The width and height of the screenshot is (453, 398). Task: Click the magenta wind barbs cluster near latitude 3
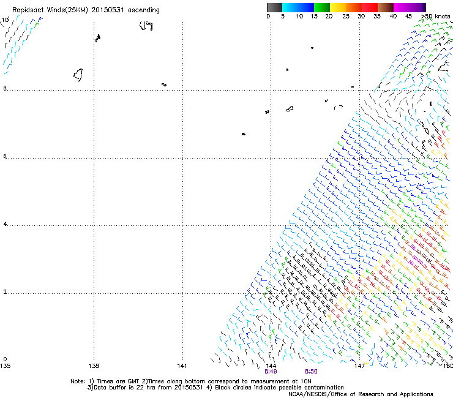[415, 256]
